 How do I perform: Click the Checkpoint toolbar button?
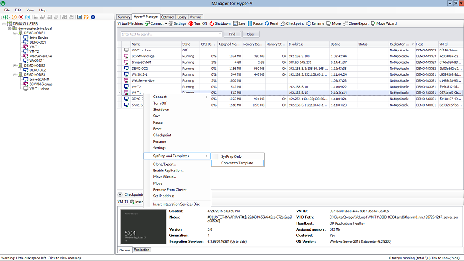[x=292, y=23]
